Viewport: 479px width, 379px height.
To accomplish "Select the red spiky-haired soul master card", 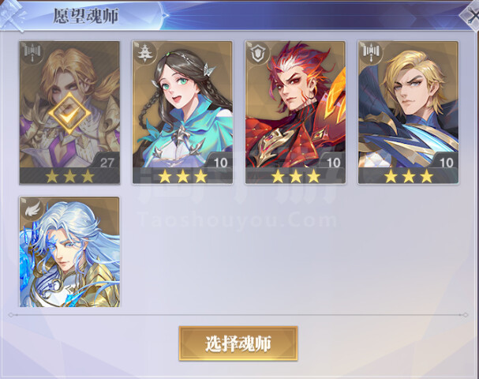I will point(295,112).
